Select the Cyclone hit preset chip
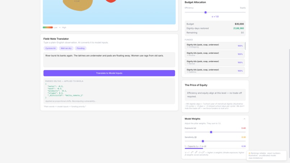 click(x=50, y=48)
